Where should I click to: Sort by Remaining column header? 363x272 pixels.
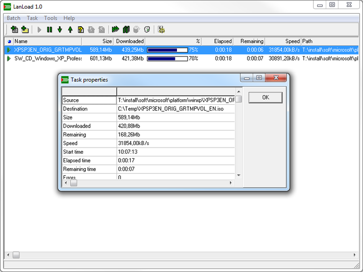coord(249,41)
